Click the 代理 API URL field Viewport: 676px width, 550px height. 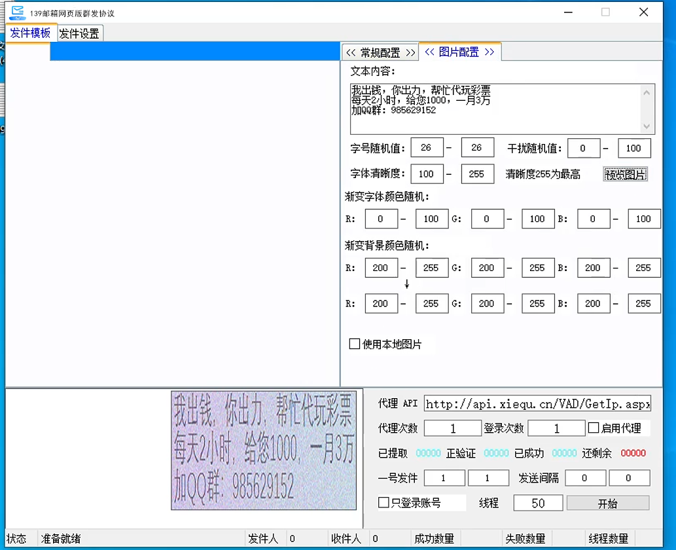pyautogui.click(x=537, y=404)
